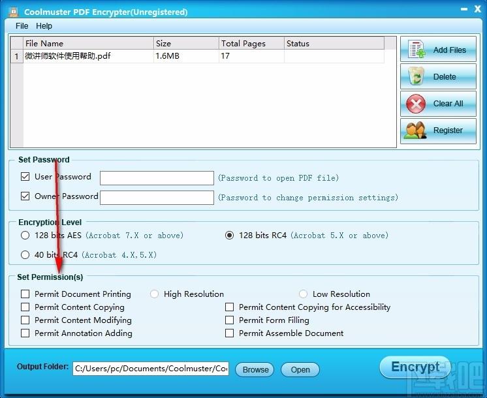
Task: Click the Register users icon
Action: (415, 130)
